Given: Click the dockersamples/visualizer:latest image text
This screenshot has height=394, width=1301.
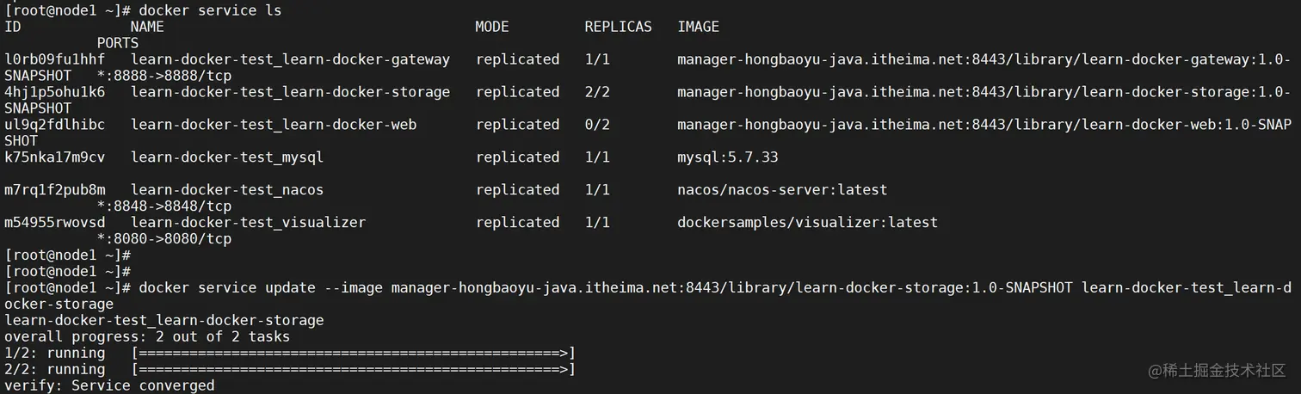Looking at the screenshot, I should pos(807,223).
